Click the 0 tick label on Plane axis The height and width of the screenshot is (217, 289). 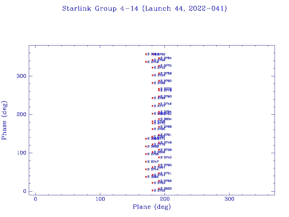pos(35,199)
